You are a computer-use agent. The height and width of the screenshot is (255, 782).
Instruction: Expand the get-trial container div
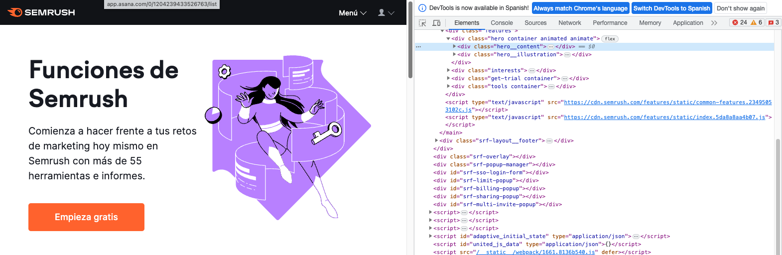tap(448, 78)
